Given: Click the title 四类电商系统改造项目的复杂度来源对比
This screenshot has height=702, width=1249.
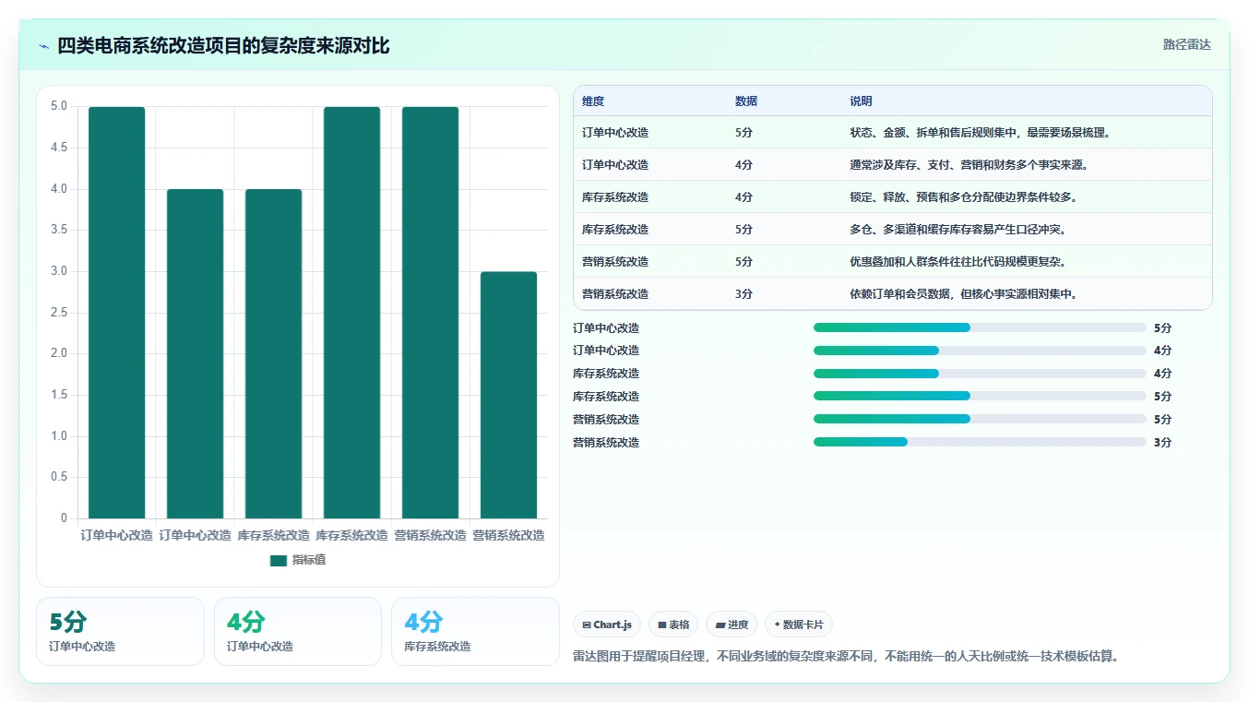Looking at the screenshot, I should (x=223, y=46).
